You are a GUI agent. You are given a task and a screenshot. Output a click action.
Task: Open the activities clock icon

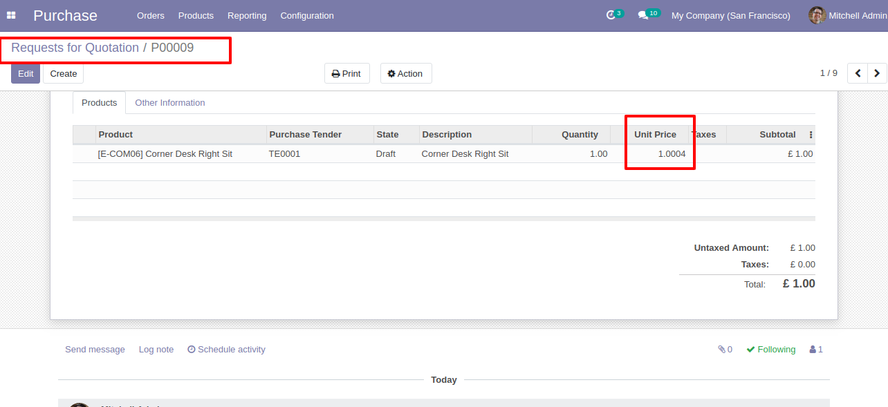tap(611, 15)
